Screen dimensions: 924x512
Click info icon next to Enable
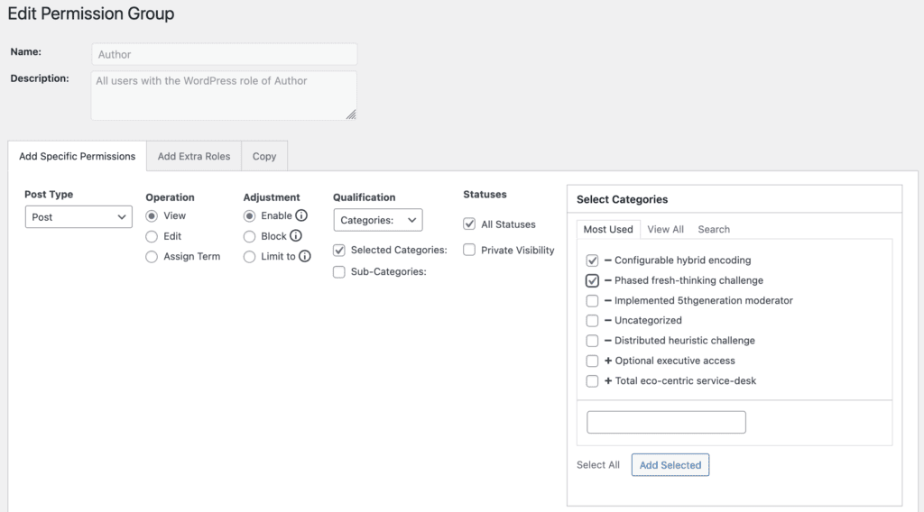click(x=301, y=216)
